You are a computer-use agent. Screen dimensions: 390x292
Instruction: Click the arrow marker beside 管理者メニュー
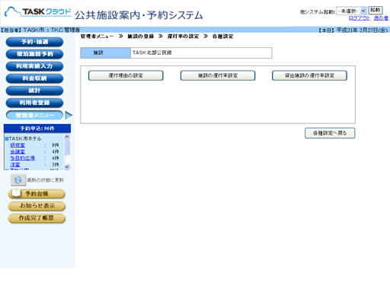click(x=69, y=115)
